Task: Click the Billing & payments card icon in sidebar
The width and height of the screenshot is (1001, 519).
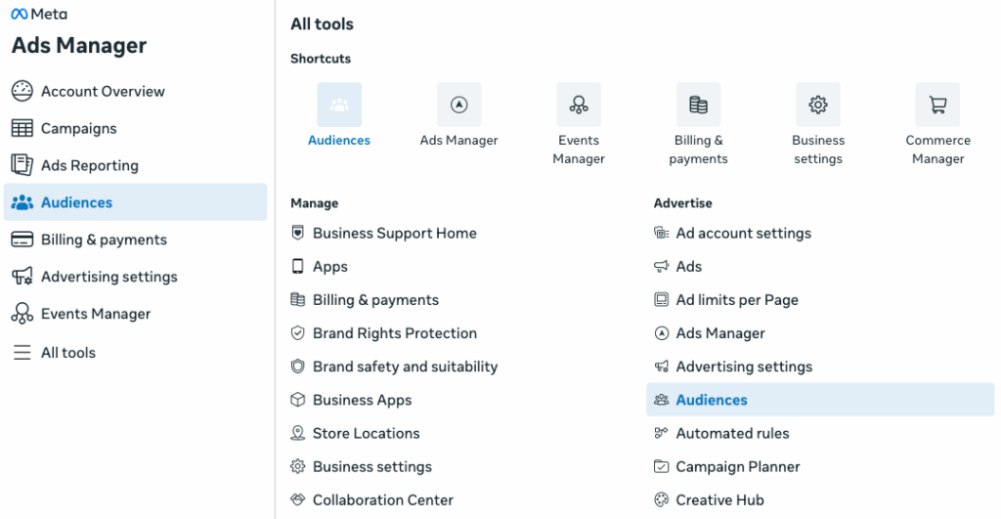Action: pyautogui.click(x=22, y=239)
